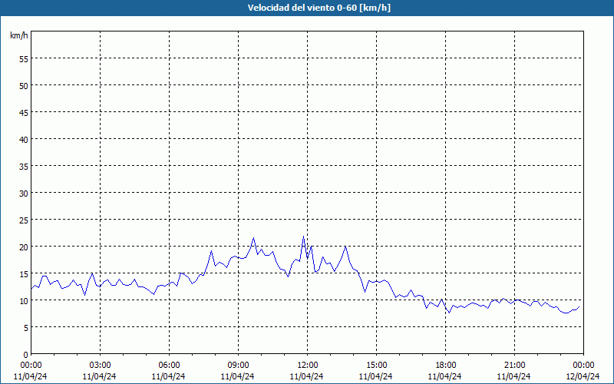Select the '25' y-axis label
This screenshot has width=614, height=384.
pyautogui.click(x=24, y=220)
